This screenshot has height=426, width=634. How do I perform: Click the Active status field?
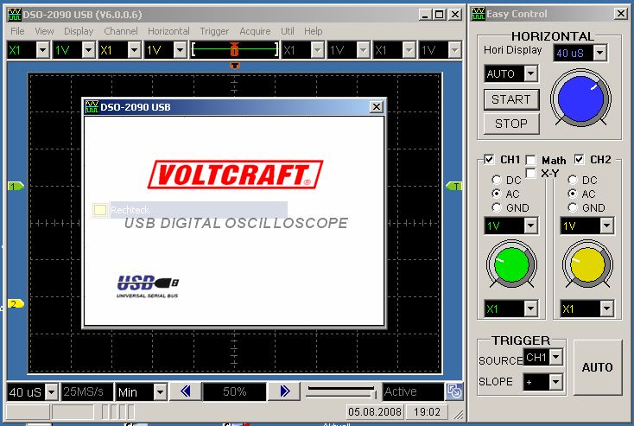pos(413,391)
